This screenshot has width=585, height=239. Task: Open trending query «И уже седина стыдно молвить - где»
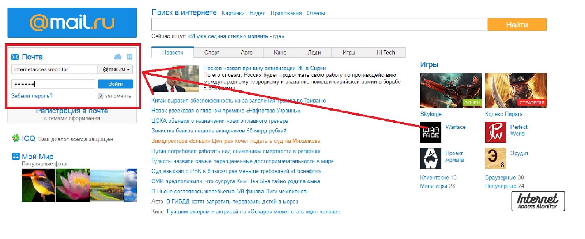[x=236, y=36]
